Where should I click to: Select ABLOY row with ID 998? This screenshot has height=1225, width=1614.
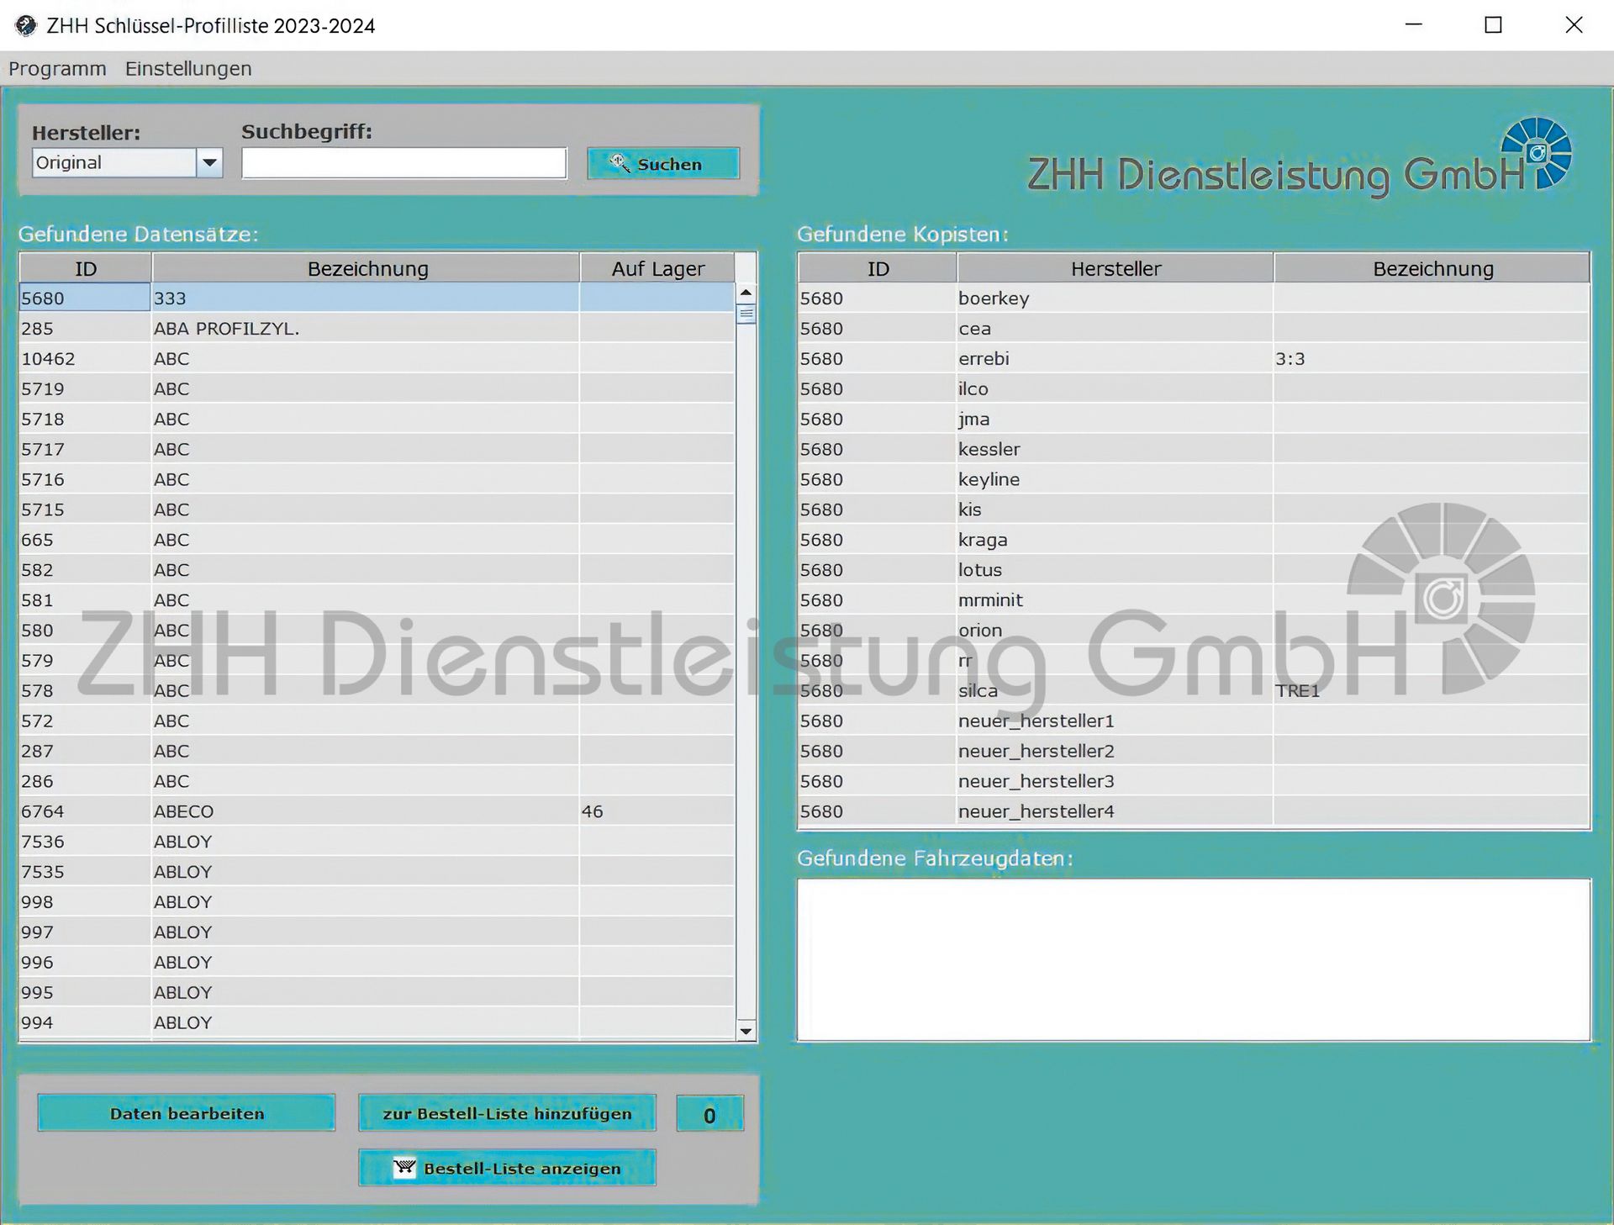click(x=377, y=902)
